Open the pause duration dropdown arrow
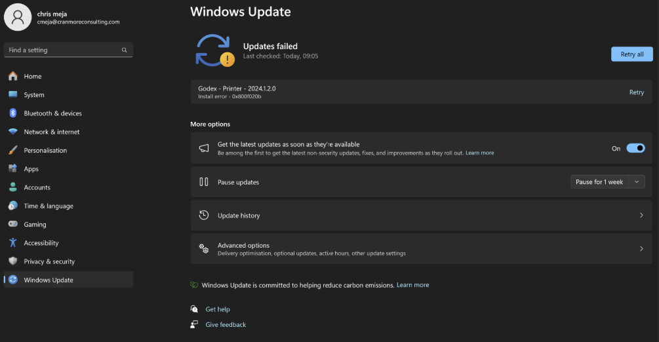Viewport: 659px width, 342px height. [x=637, y=182]
